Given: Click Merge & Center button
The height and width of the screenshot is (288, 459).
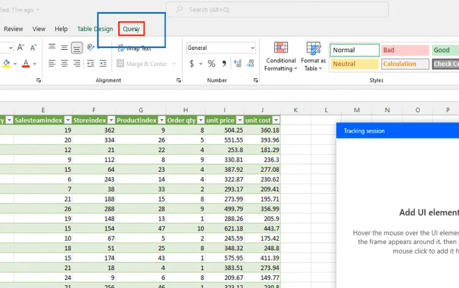Looking at the screenshot, I should tap(142, 64).
